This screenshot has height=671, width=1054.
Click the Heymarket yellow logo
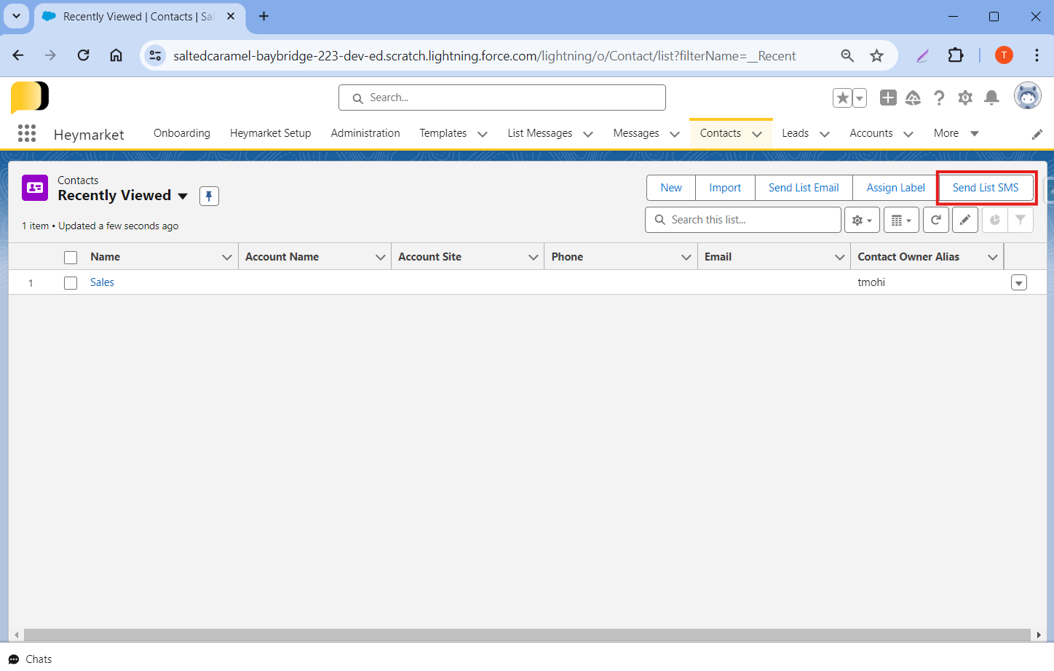(30, 98)
